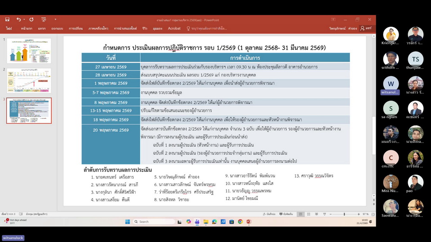This screenshot has width=431, height=242.
Task: Open Microsoft Teams from the taskbar
Action: pyautogui.click(x=197, y=222)
